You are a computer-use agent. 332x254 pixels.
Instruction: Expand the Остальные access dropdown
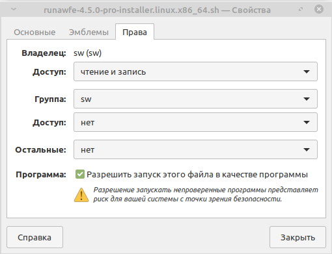click(x=195, y=149)
